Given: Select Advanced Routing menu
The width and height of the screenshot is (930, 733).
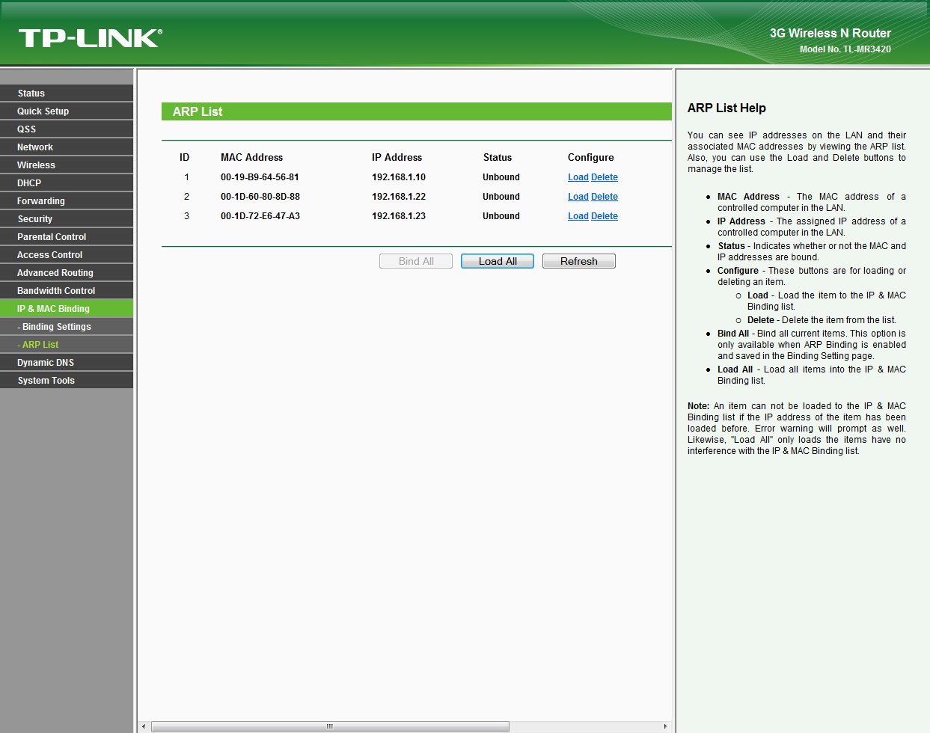Looking at the screenshot, I should [67, 273].
